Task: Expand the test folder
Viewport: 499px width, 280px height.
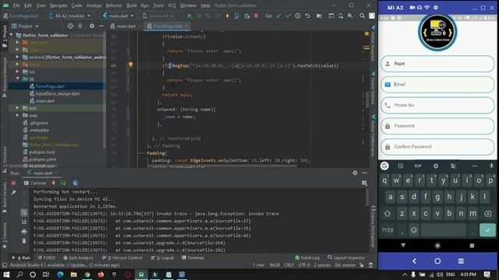Action: point(17,108)
